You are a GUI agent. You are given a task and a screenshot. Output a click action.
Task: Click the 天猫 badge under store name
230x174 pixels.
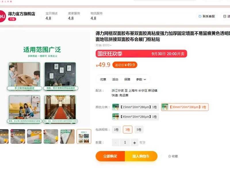12,19
